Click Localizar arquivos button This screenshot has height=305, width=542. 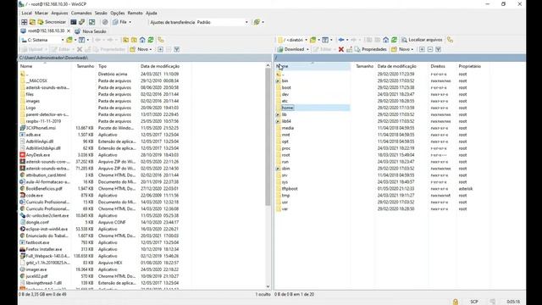coord(422,40)
